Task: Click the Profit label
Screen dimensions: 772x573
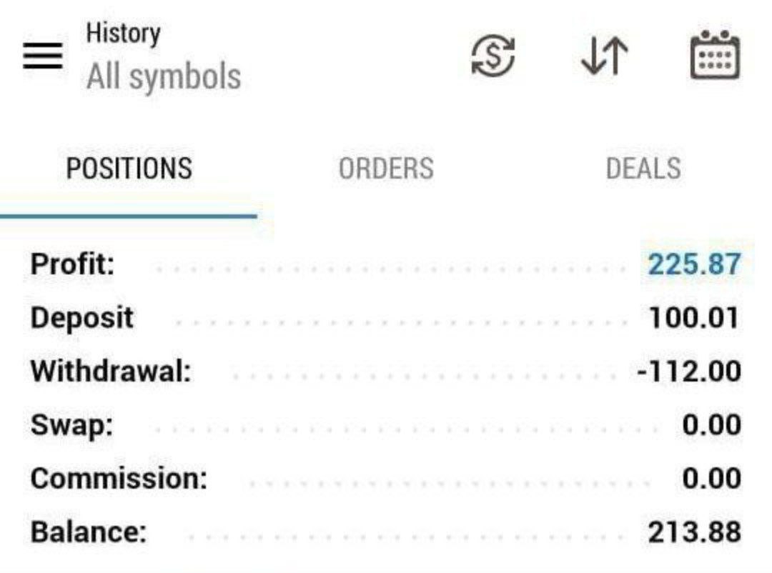Action: coord(72,265)
